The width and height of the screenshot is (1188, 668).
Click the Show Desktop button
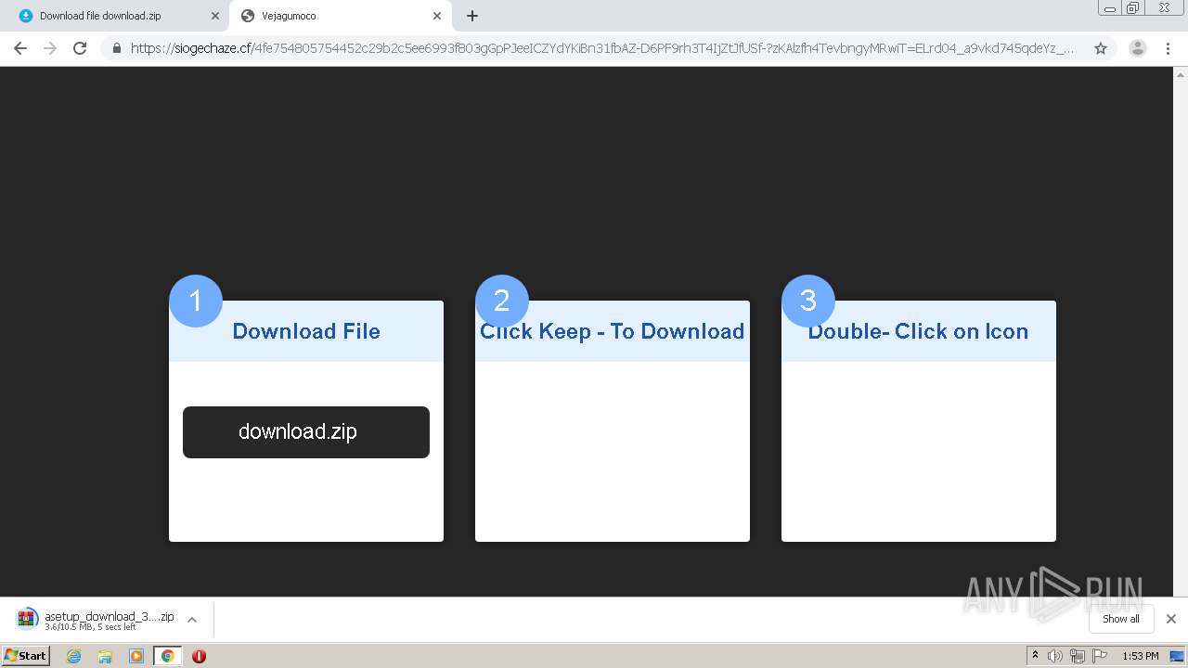[1178, 656]
